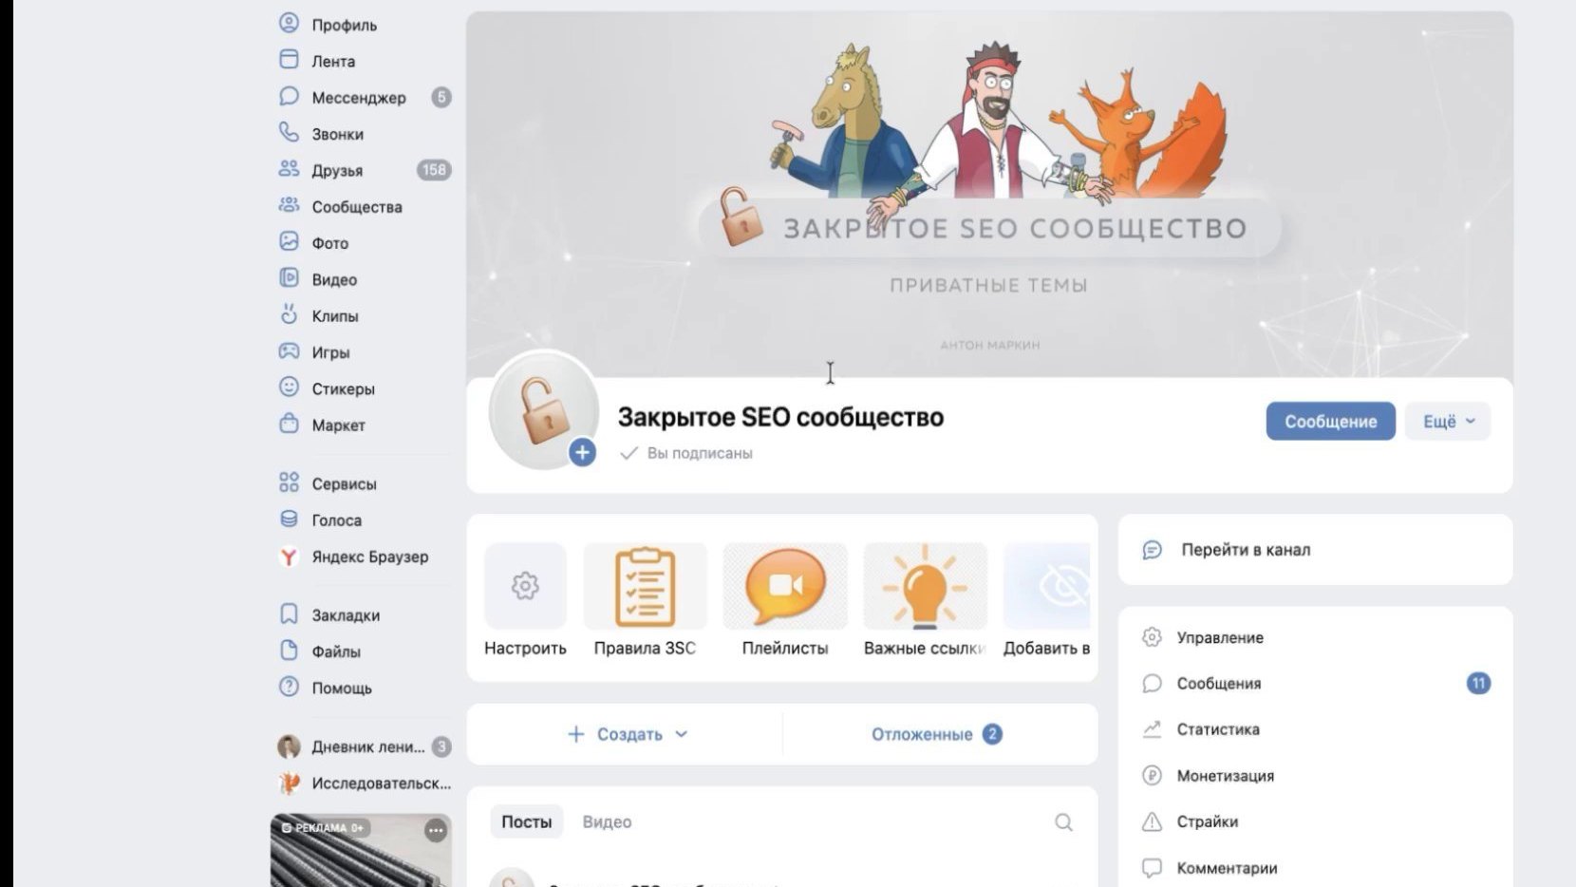1576x887 pixels.
Task: Open the Сервисы grid icon
Action: (289, 482)
